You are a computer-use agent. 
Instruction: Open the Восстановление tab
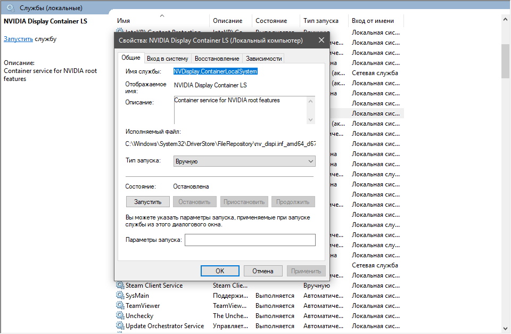click(217, 59)
